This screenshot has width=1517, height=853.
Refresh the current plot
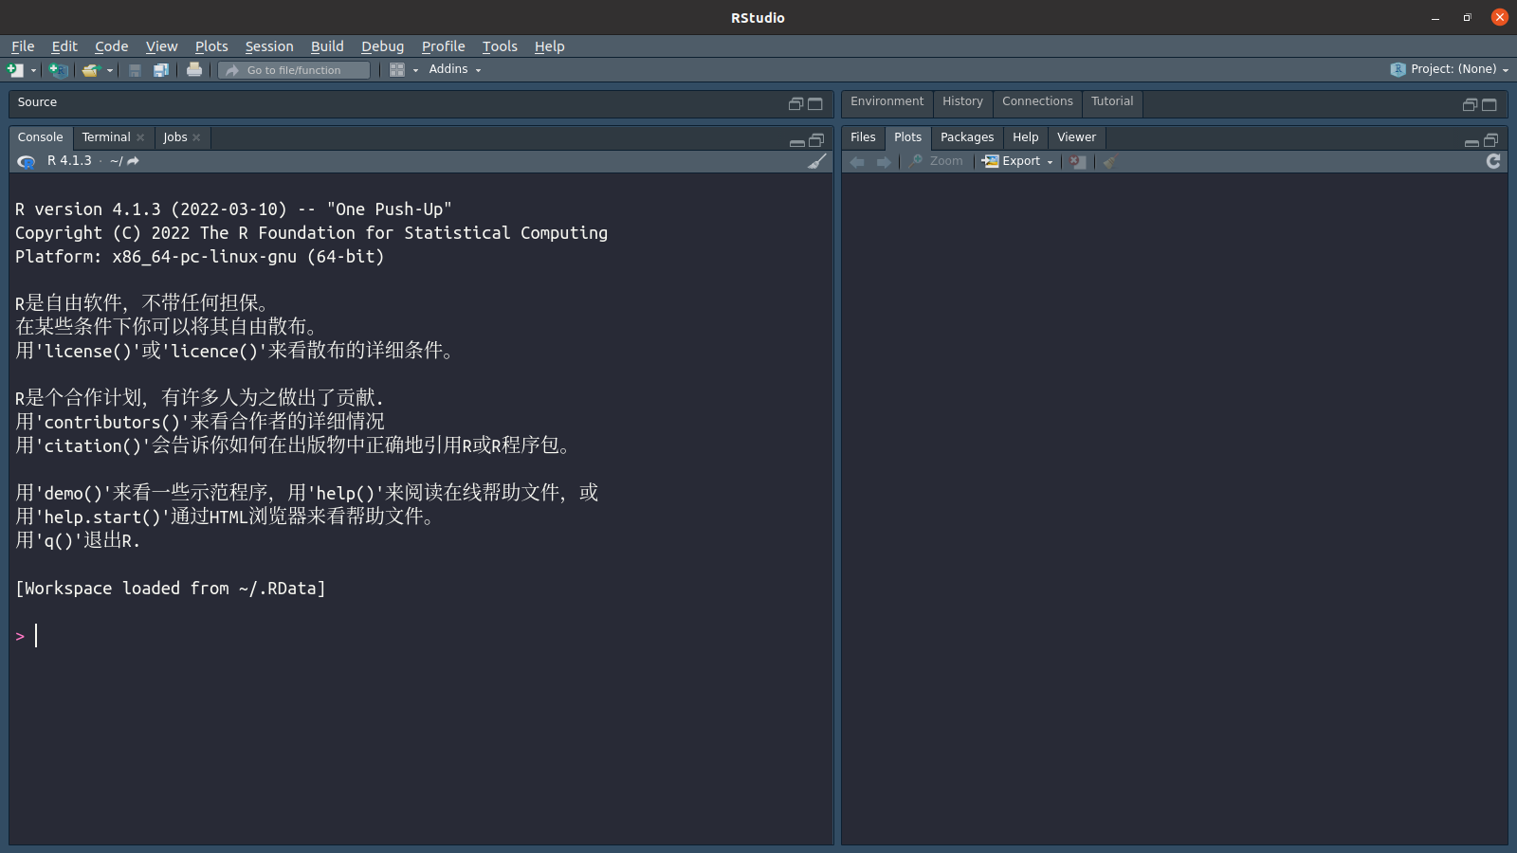[x=1493, y=161]
